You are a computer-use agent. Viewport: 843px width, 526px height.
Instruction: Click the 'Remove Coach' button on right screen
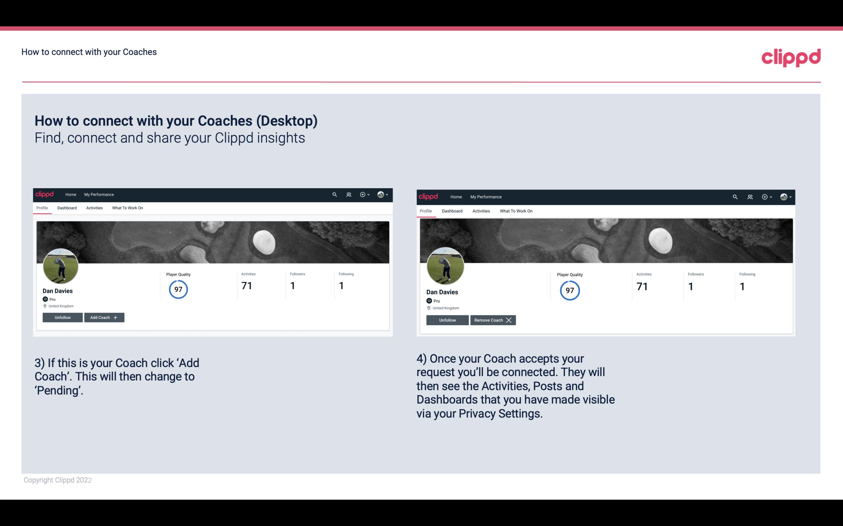click(x=493, y=320)
